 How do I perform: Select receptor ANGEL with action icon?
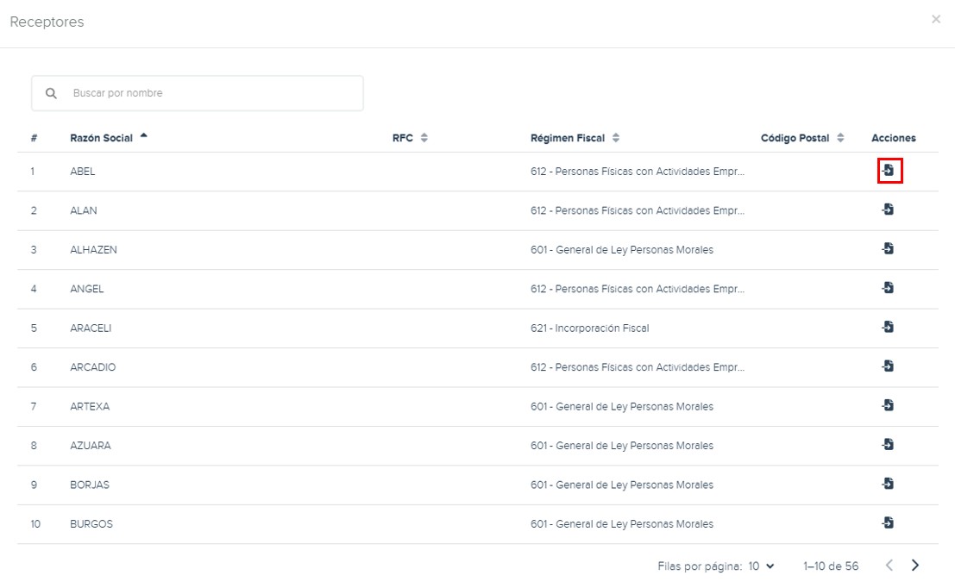888,288
